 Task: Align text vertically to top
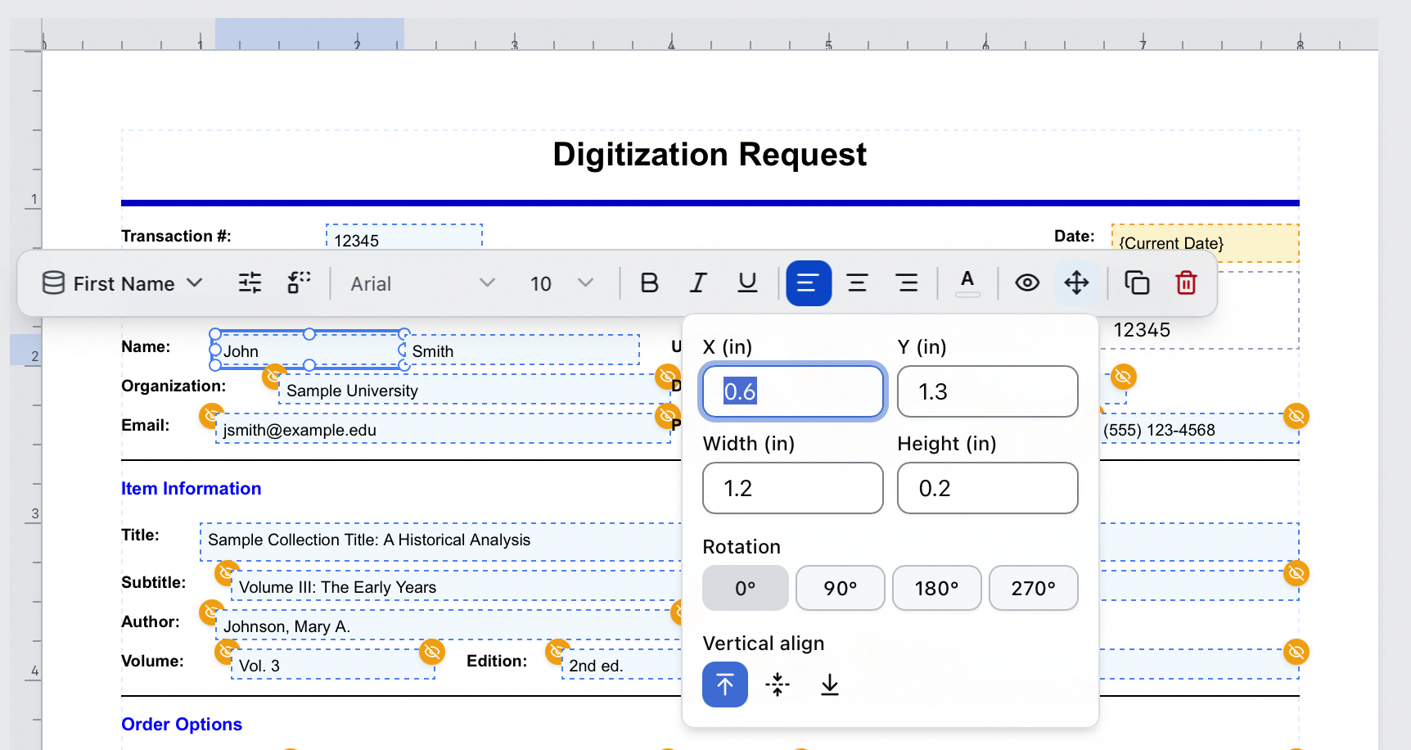(725, 684)
